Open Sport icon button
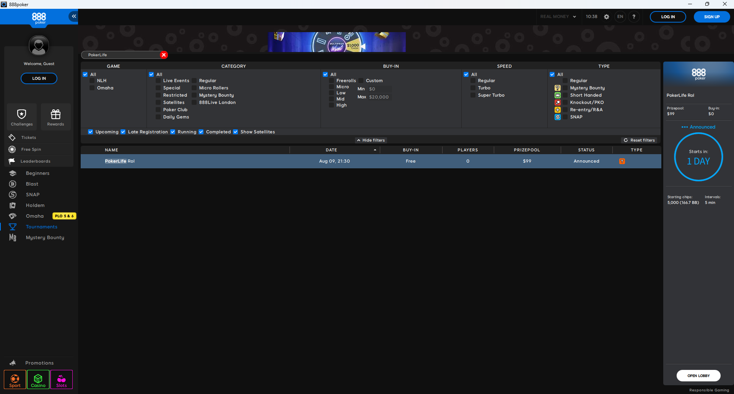The width and height of the screenshot is (734, 394). [15, 379]
